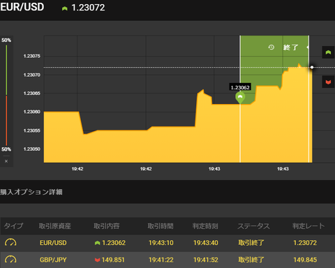This screenshot has width=335, height=268.
Task: Click the ステータス column header
Action: [x=253, y=225]
